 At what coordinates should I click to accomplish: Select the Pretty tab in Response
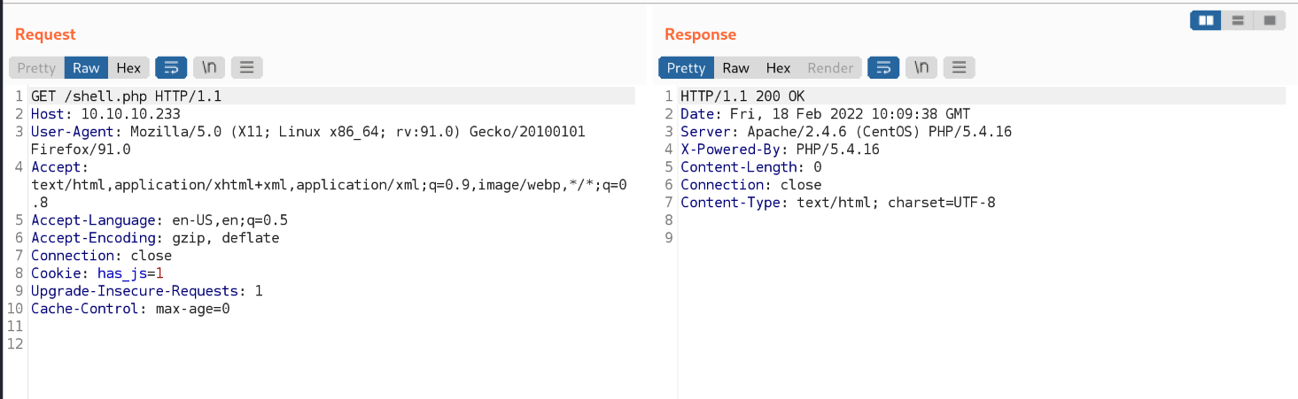[x=686, y=68]
